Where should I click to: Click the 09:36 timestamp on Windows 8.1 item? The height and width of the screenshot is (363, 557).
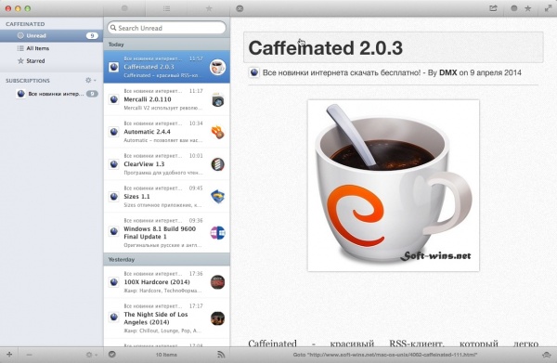(196, 220)
